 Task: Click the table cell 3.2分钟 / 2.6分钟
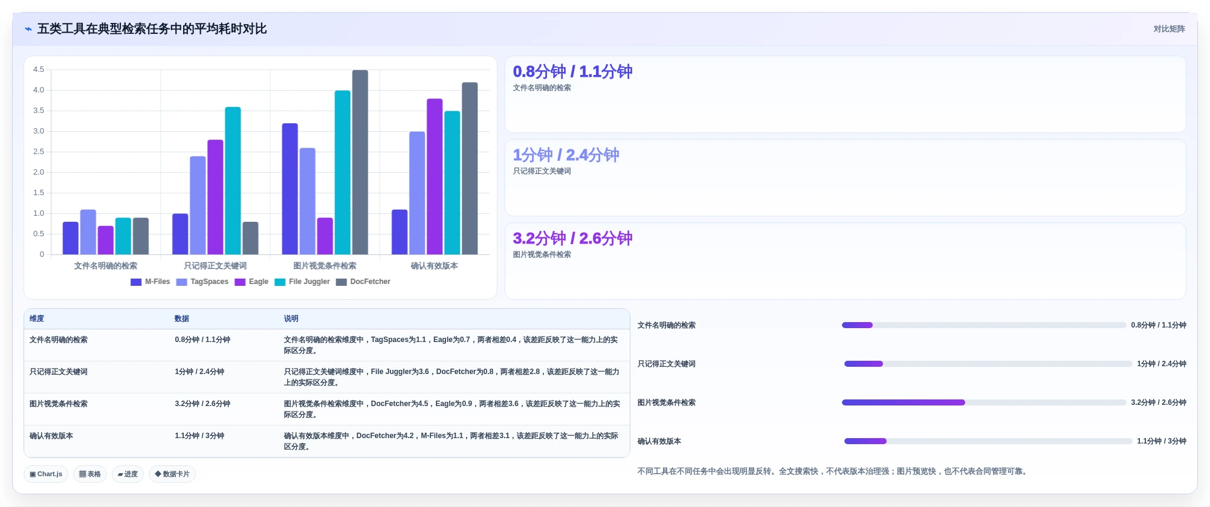coord(202,404)
